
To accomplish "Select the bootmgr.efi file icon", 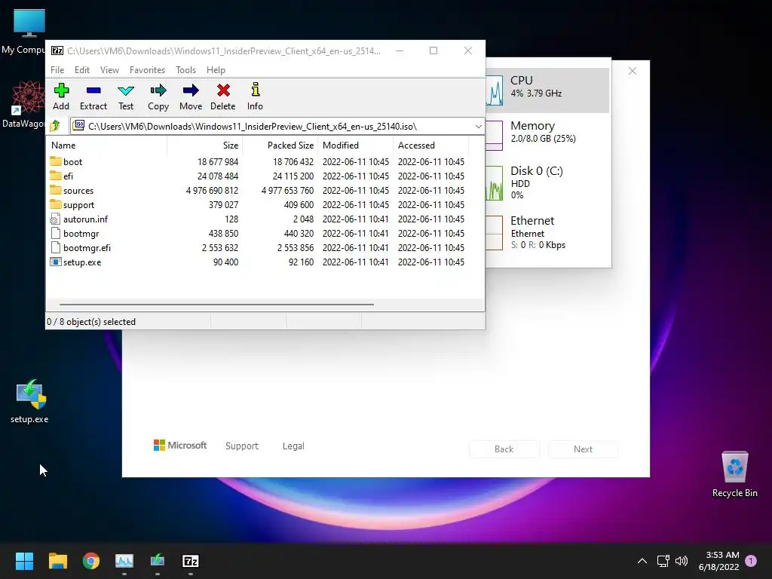I will (55, 247).
